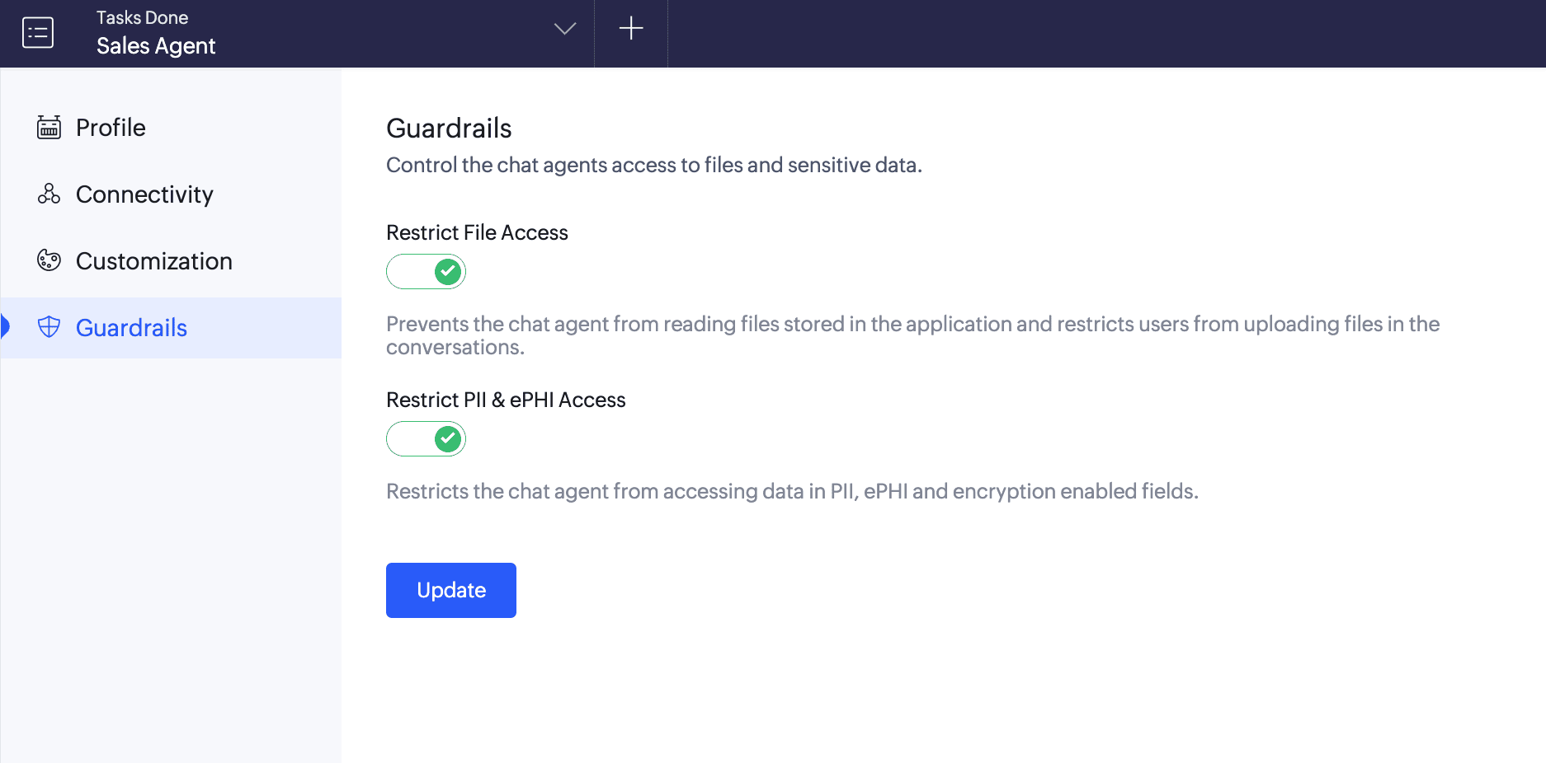This screenshot has width=1546, height=763.
Task: Click the plus icon to add new
Action: pyautogui.click(x=631, y=29)
